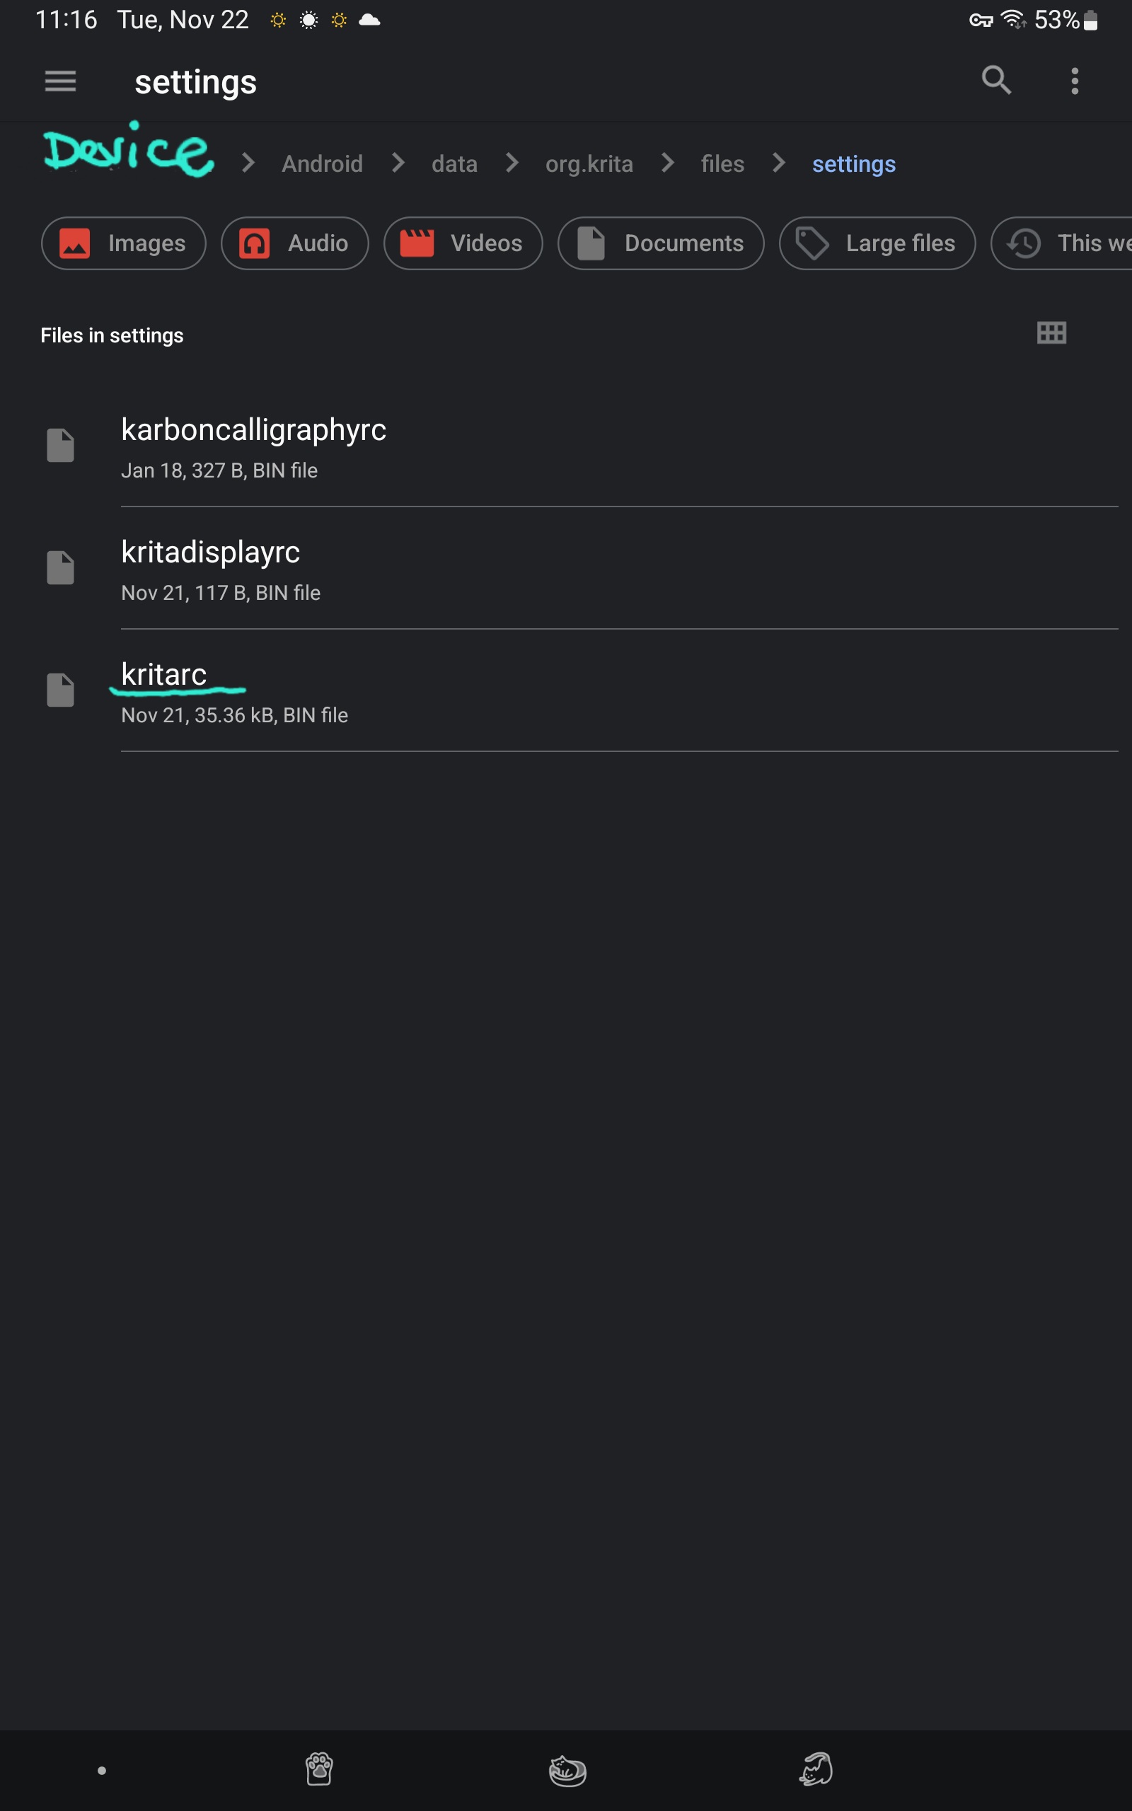Jump to org.krita breadcrumb folder
The image size is (1132, 1811).
coord(589,164)
